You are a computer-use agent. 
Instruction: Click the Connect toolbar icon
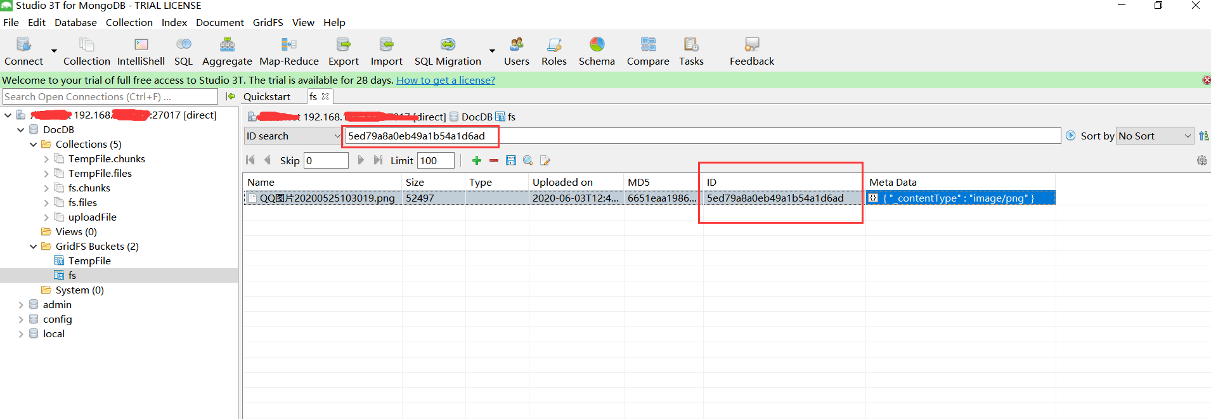(x=23, y=51)
